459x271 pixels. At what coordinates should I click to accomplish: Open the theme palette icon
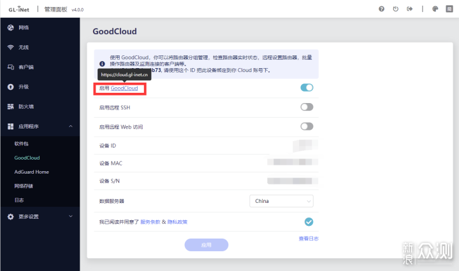(x=435, y=9)
